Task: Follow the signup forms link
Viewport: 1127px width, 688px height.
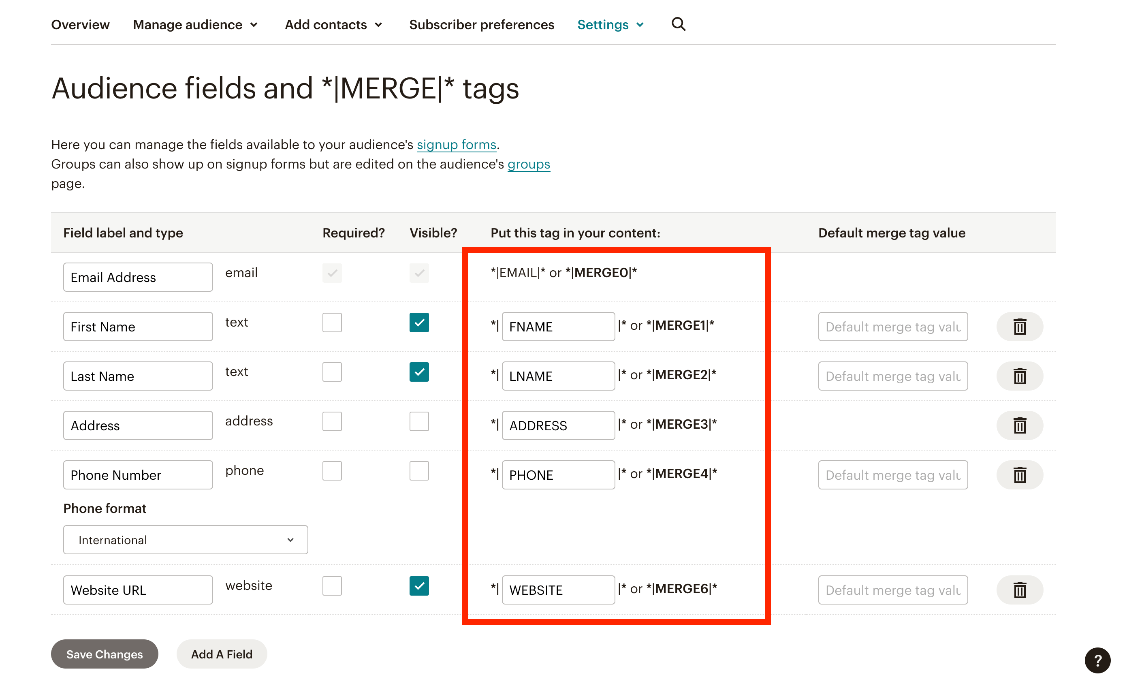Action: coord(456,145)
